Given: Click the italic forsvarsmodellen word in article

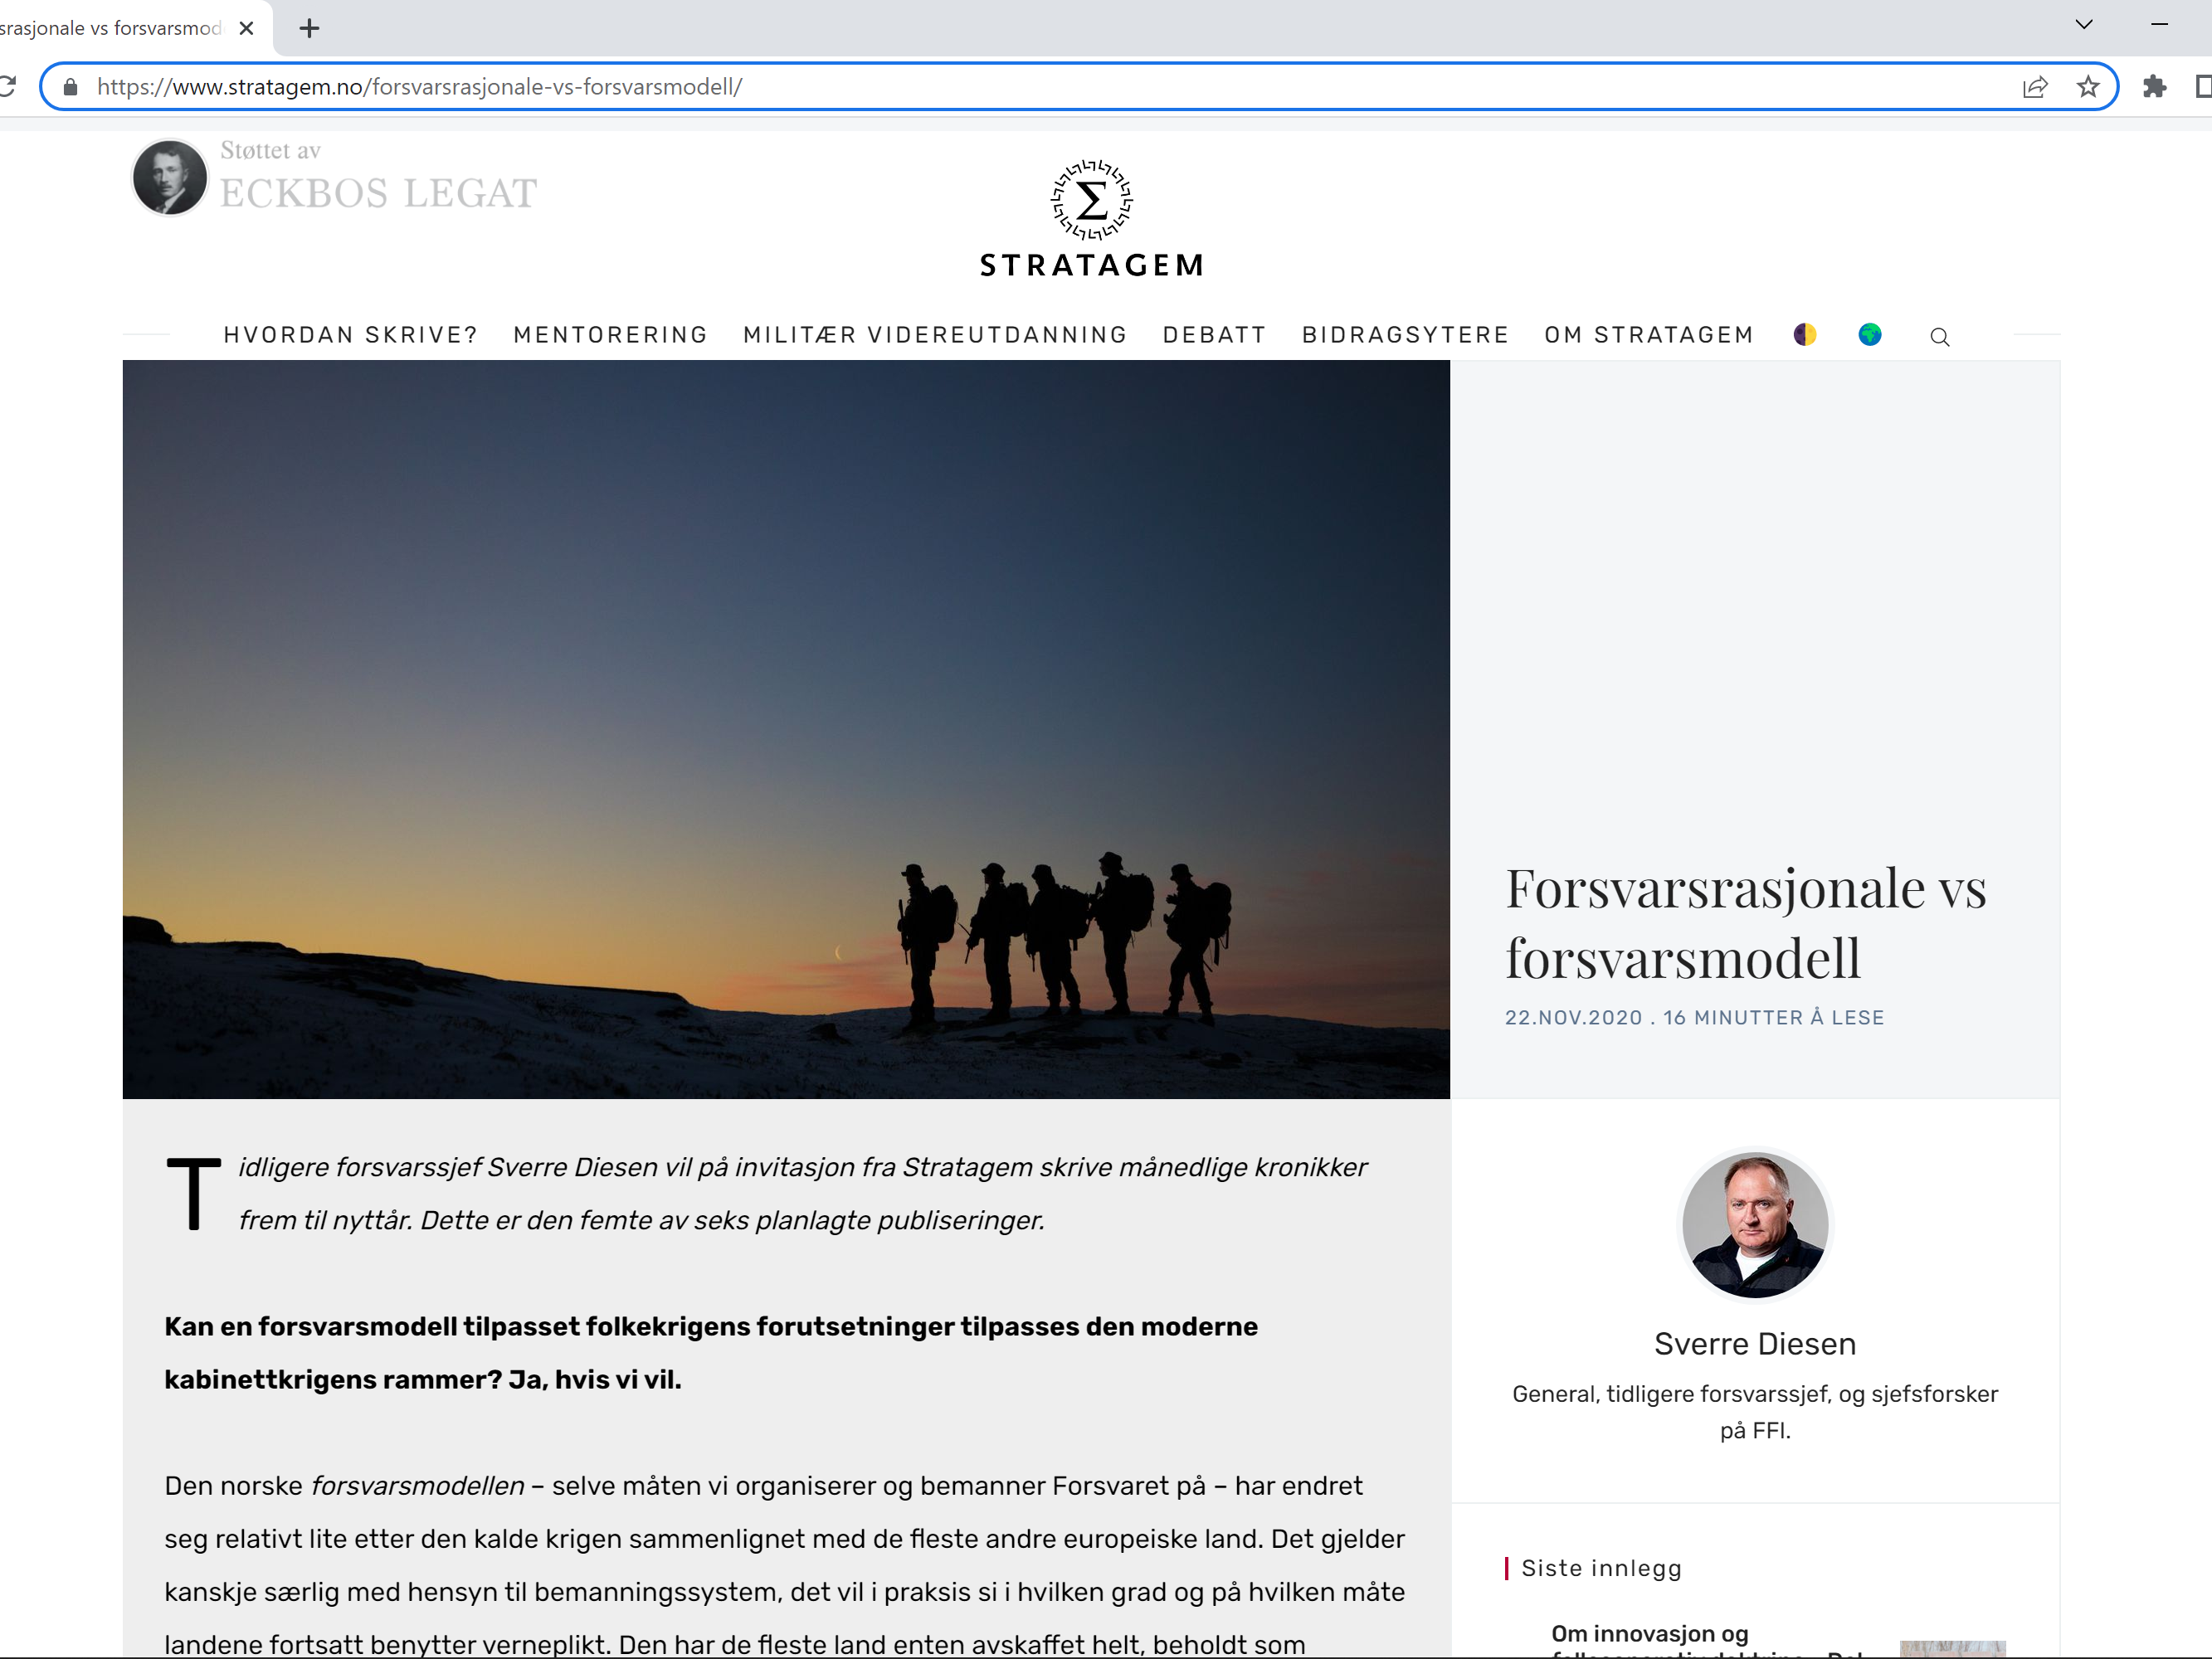Looking at the screenshot, I should (x=418, y=1486).
